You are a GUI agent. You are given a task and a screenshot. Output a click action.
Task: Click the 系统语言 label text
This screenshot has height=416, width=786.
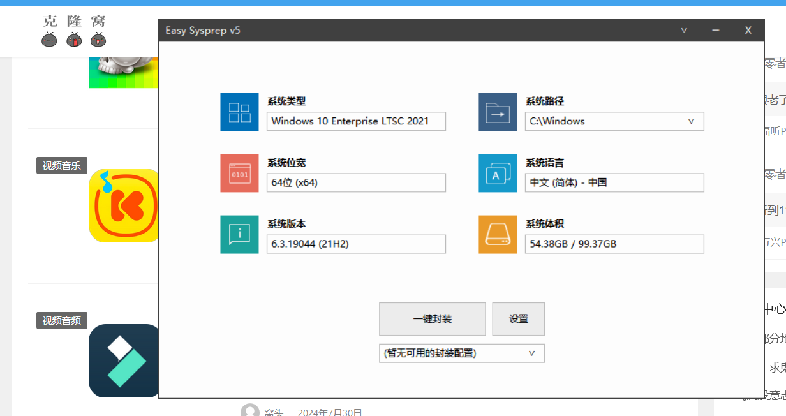(545, 163)
